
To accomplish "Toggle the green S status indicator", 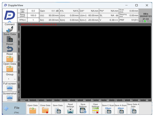I will [145, 21].
